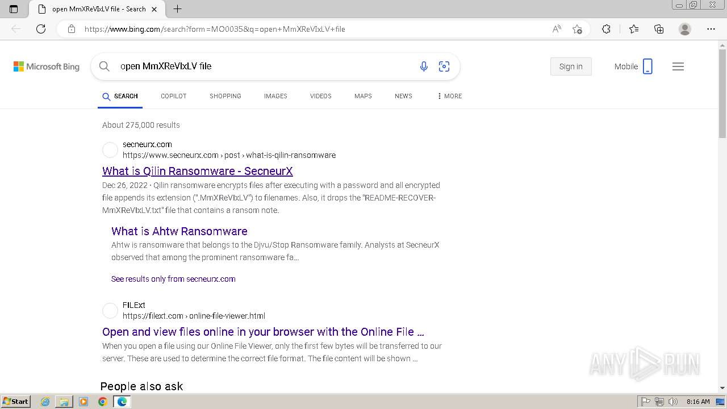Click the FILExt site favicon
This screenshot has width=727, height=409.
tap(110, 311)
